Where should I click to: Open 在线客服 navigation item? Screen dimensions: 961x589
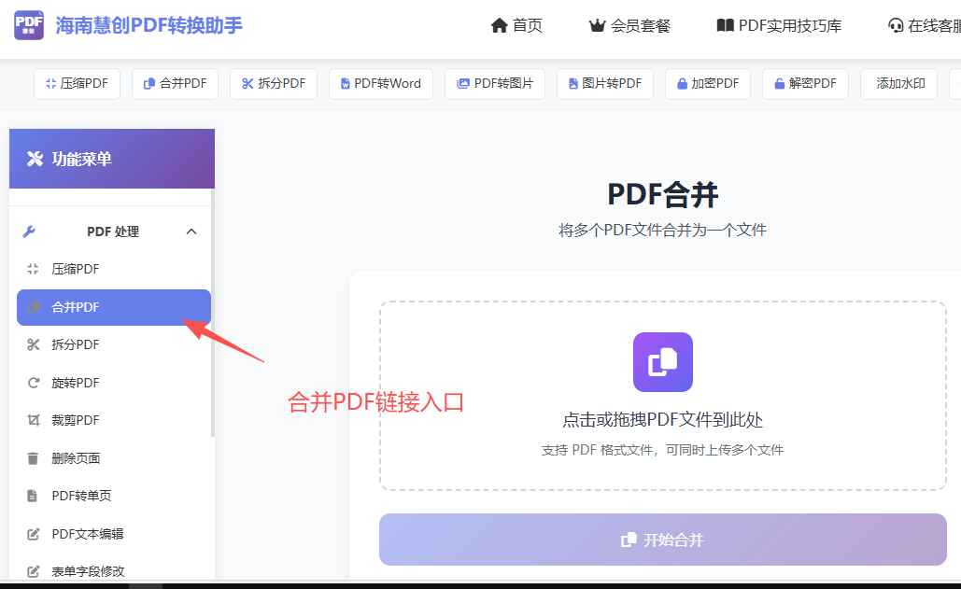point(925,25)
